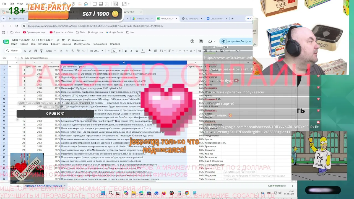Star the ЧИПОВА КАРТА ПРОГНОЗОВ document
354x199 pixels.
(58, 40)
